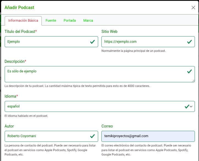Expand the Idioma dropdown chevron arrow
This screenshot has width=199, height=161.
(x=191, y=106)
